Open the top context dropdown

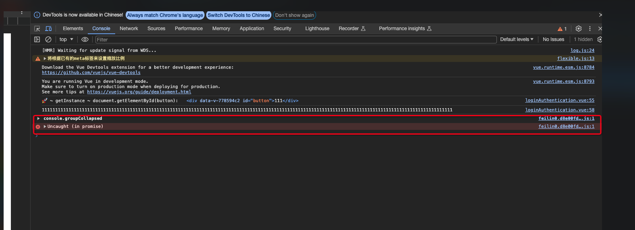[66, 39]
